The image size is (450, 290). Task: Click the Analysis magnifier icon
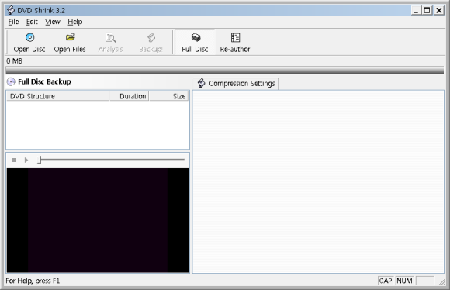point(110,37)
